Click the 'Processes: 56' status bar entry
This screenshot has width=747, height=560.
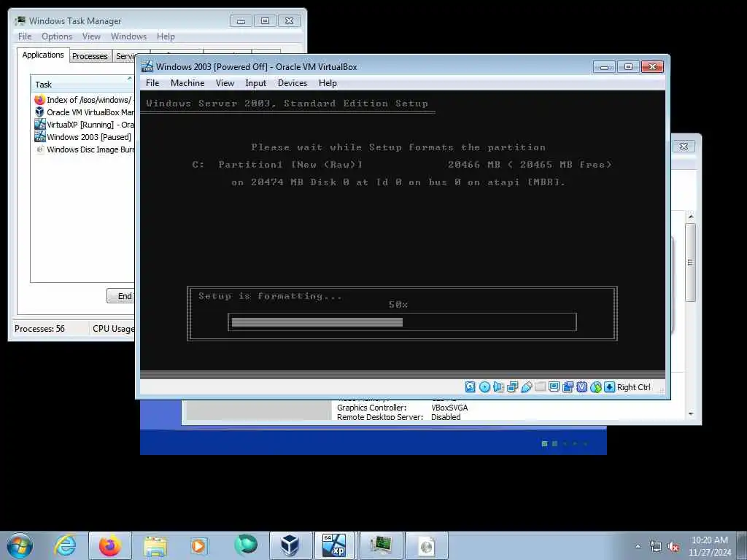tap(39, 329)
